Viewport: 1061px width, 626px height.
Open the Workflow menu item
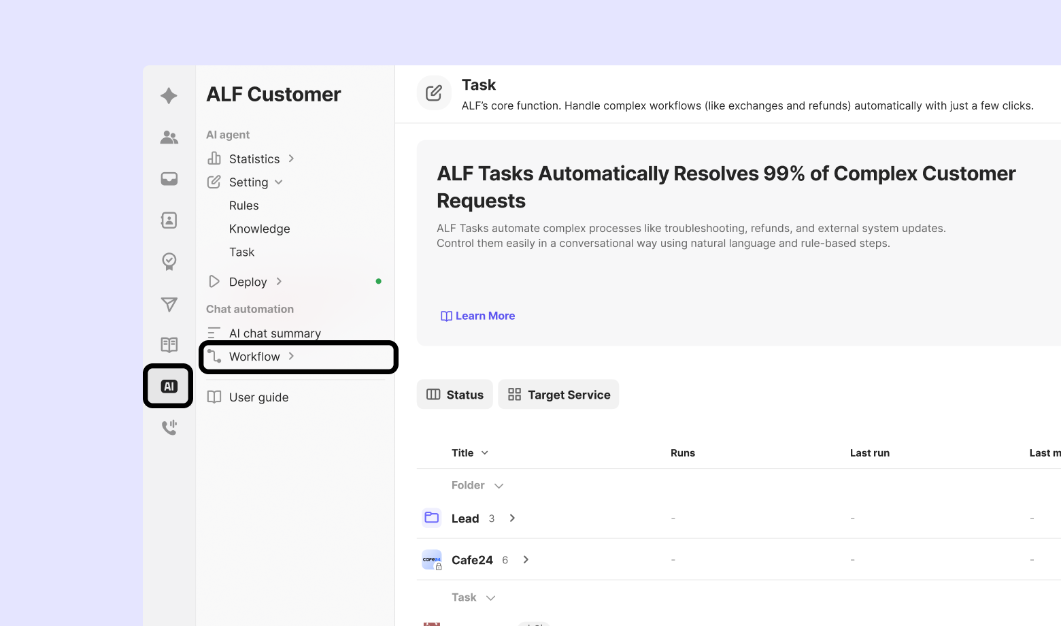254,357
